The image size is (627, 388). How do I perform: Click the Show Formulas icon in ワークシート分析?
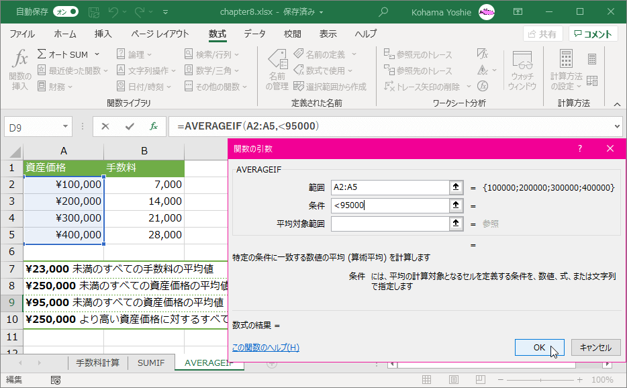483,54
